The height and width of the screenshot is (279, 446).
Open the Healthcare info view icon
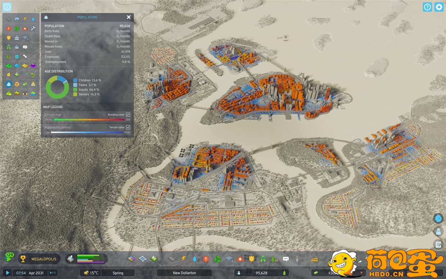tap(9, 29)
